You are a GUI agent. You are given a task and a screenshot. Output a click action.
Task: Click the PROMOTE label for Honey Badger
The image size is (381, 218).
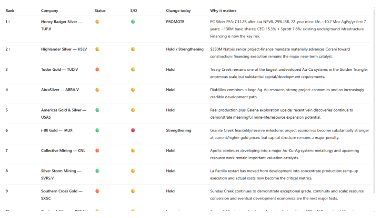coord(175,22)
